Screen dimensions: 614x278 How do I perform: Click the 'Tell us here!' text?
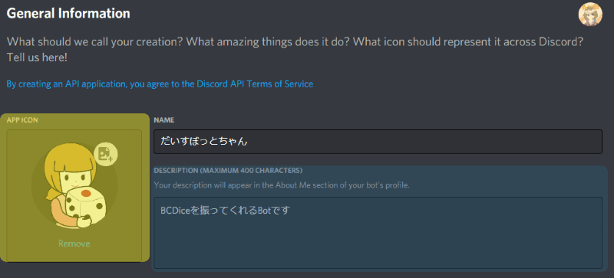click(x=37, y=57)
